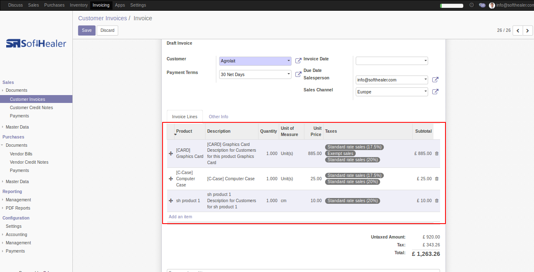
Task: Grab drag handle of sh product 1 row
Action: coord(171,200)
